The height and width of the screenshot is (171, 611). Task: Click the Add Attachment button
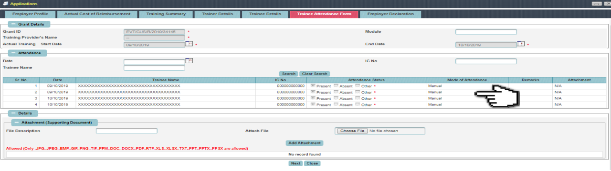point(305,143)
